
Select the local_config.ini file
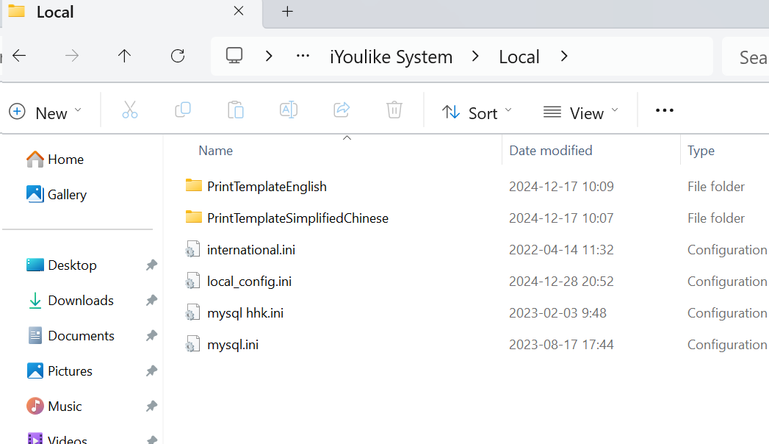click(x=249, y=282)
